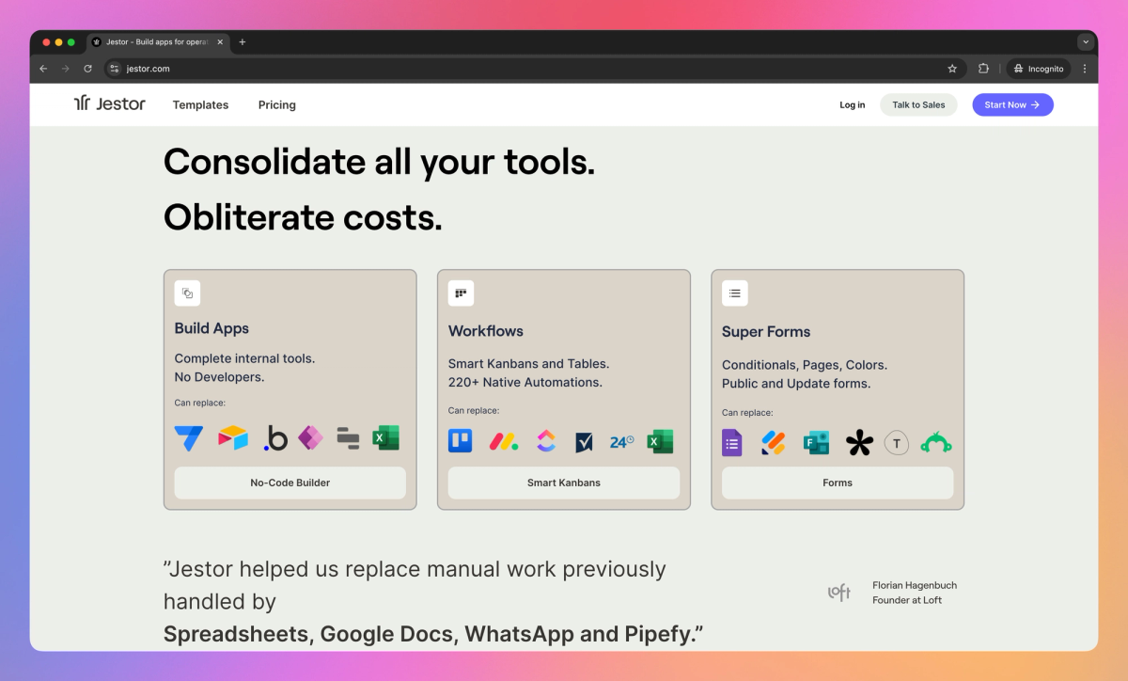Click the Smartsheet checkmark logo icon
The height and width of the screenshot is (681, 1128).
pos(584,441)
